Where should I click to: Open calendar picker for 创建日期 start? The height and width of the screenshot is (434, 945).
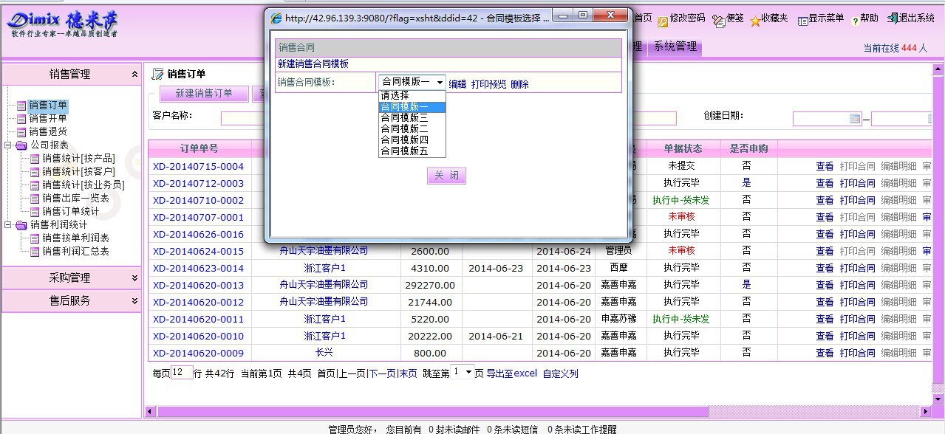855,119
